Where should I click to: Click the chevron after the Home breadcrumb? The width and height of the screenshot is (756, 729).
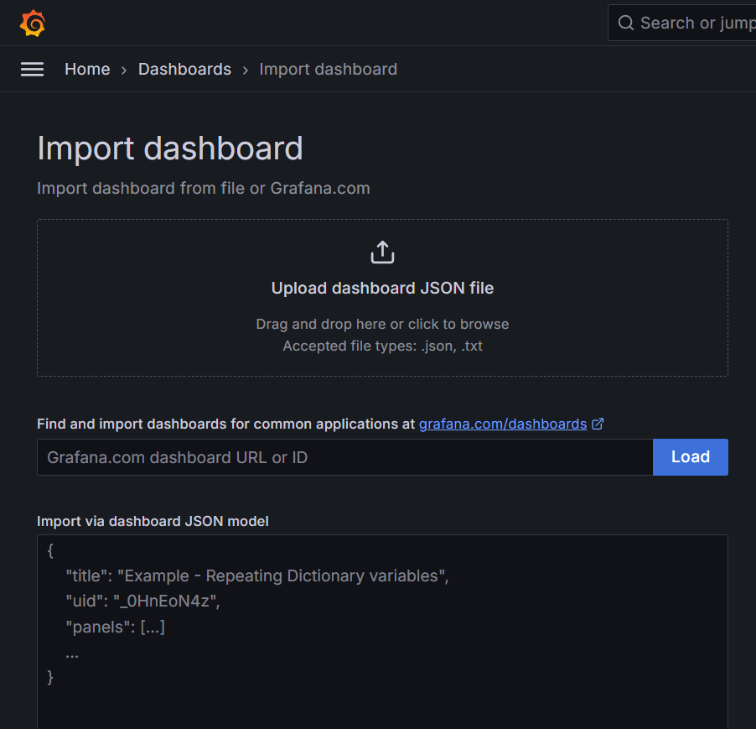coord(122,70)
